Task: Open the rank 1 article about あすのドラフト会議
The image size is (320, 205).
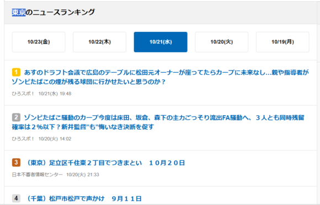Action: pyautogui.click(x=160, y=77)
